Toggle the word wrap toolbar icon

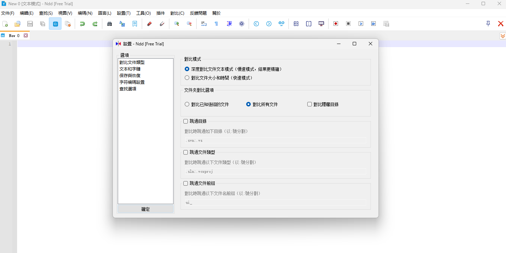(204, 24)
